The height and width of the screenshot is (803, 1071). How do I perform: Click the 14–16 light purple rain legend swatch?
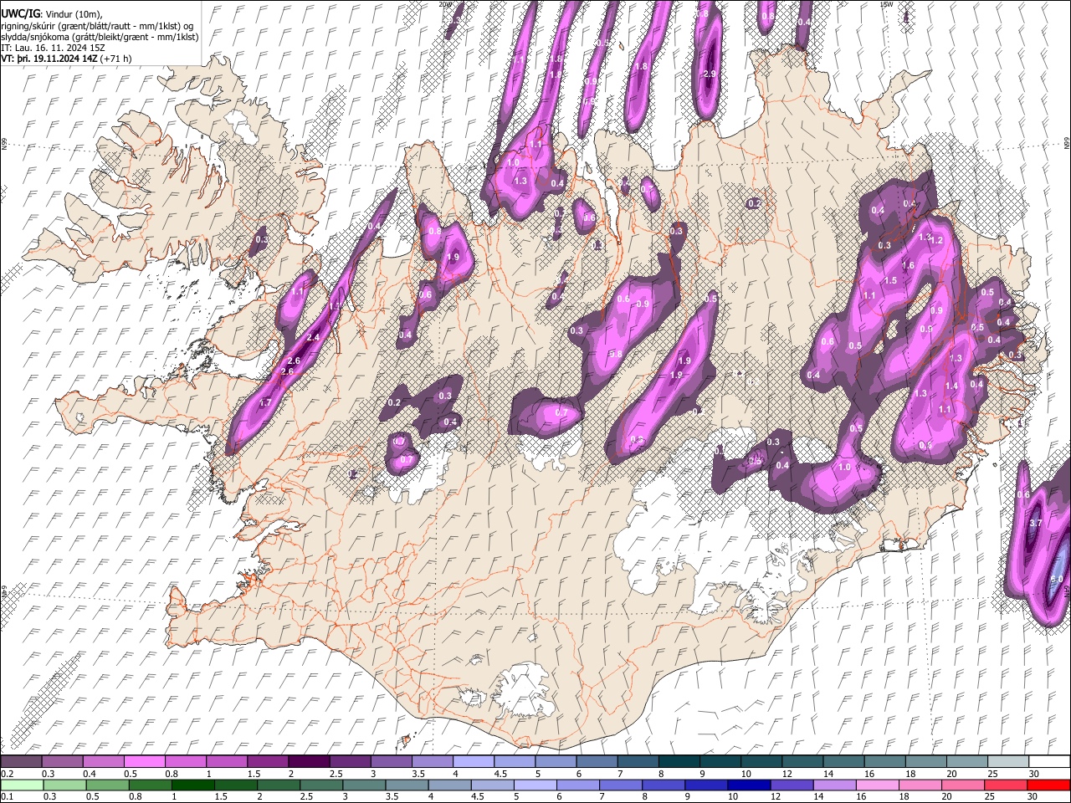pos(835,785)
